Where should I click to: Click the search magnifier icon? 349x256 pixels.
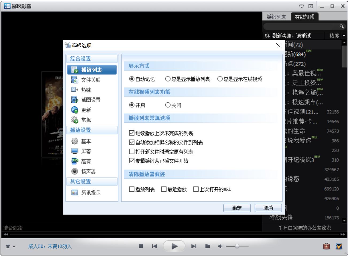coord(341,26)
